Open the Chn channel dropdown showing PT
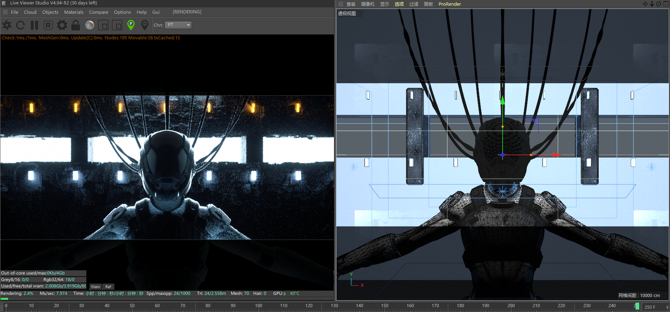Screen dimensions: 670x312 [x=178, y=25]
